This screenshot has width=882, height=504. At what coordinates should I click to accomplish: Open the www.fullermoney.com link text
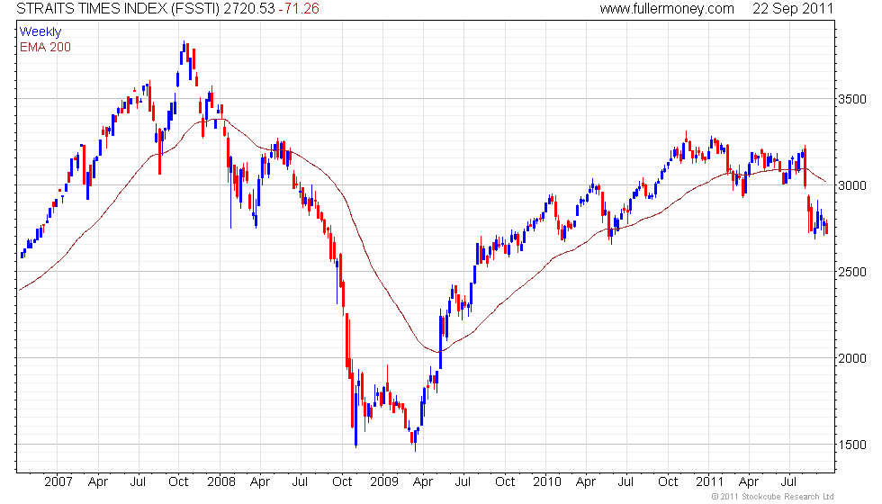[667, 9]
